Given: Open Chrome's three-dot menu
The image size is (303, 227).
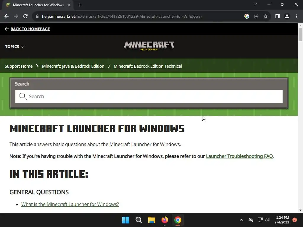Looking at the screenshot, I should point(296,17).
